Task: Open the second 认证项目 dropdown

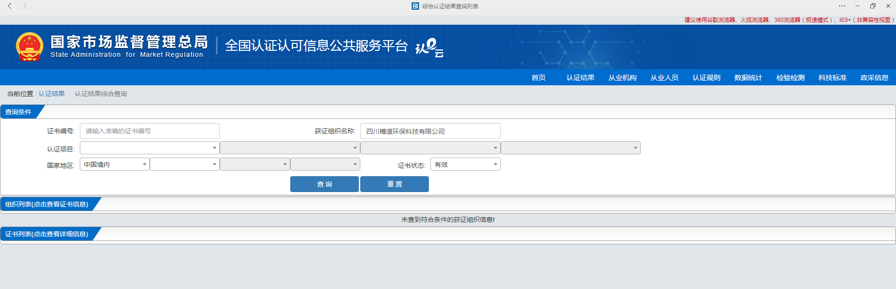Action: click(290, 148)
